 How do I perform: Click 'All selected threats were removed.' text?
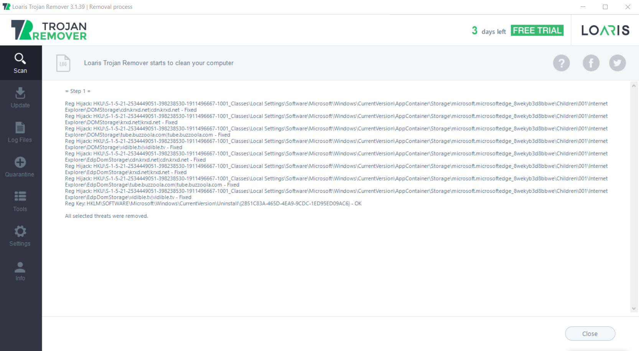107,216
